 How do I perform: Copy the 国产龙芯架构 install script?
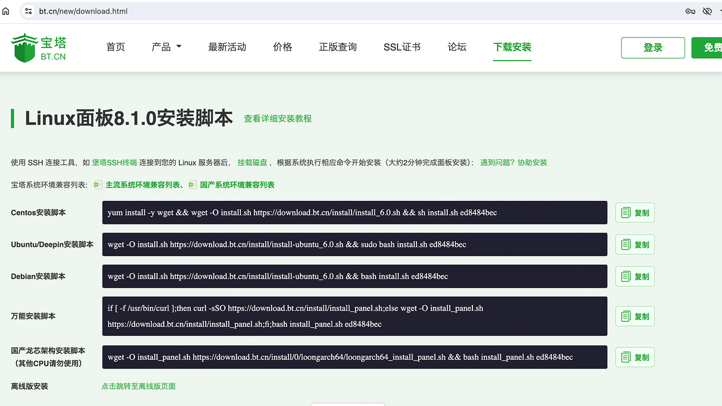tap(635, 357)
